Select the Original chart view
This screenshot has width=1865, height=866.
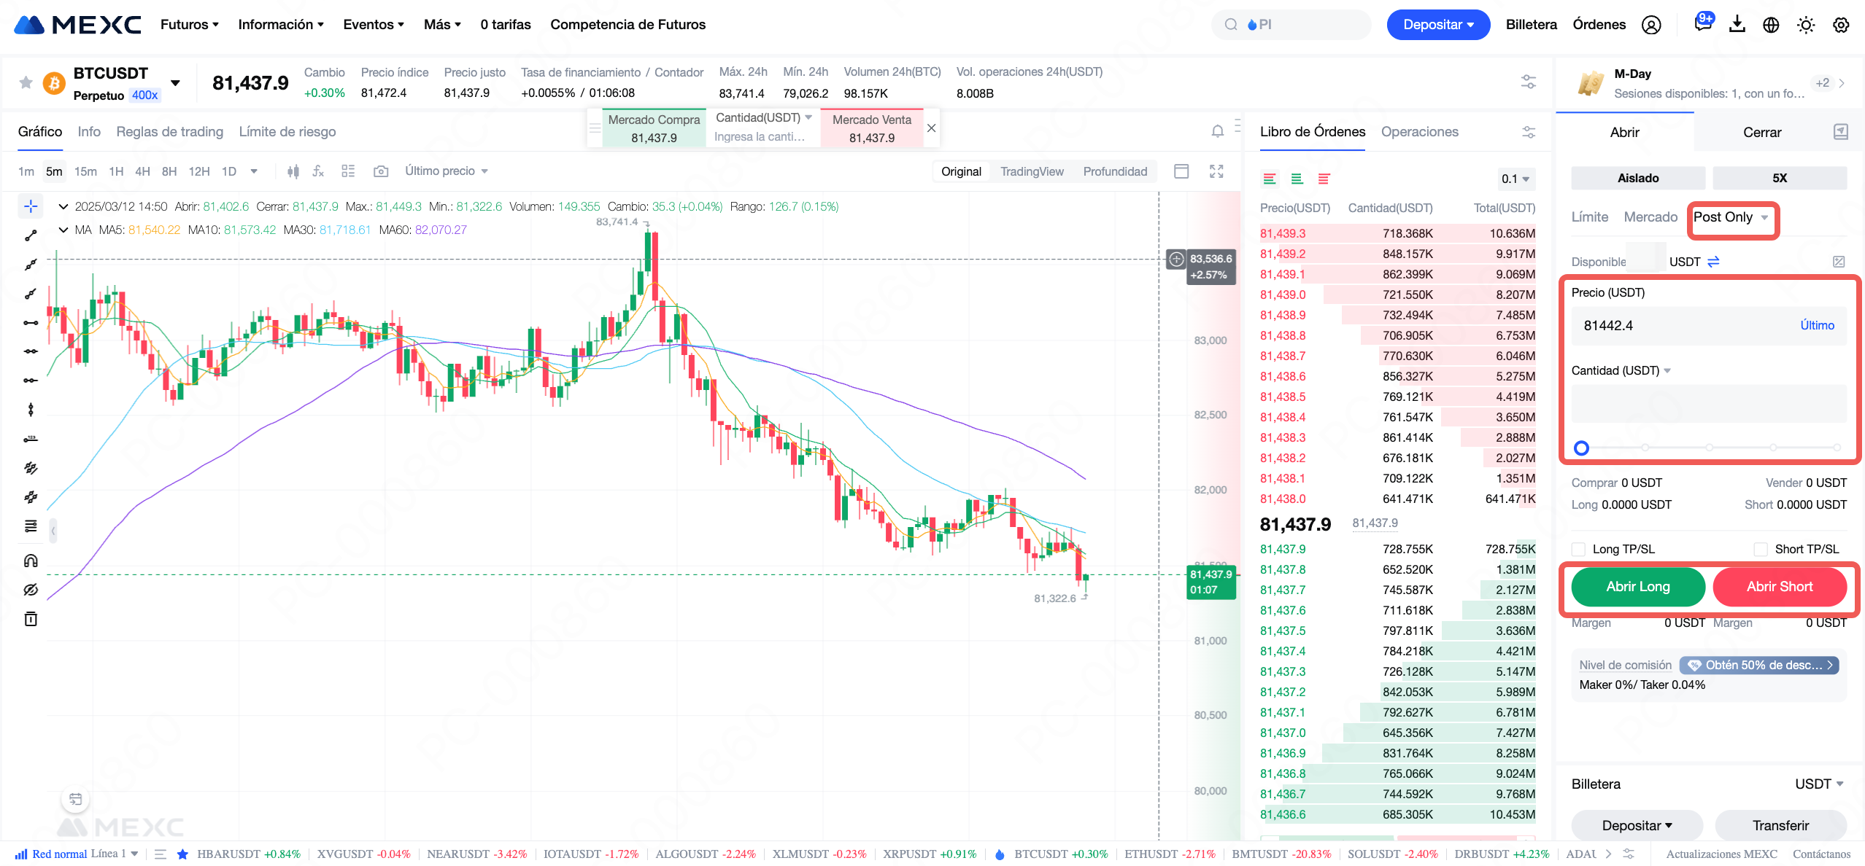961,171
